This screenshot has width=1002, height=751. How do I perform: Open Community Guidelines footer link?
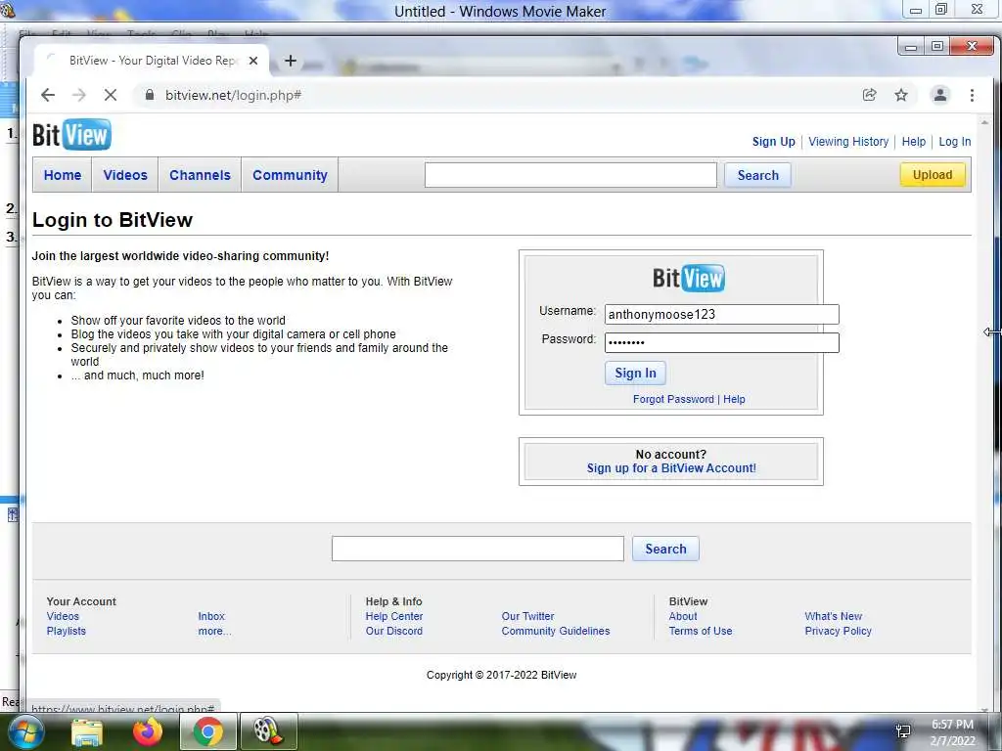(x=556, y=631)
